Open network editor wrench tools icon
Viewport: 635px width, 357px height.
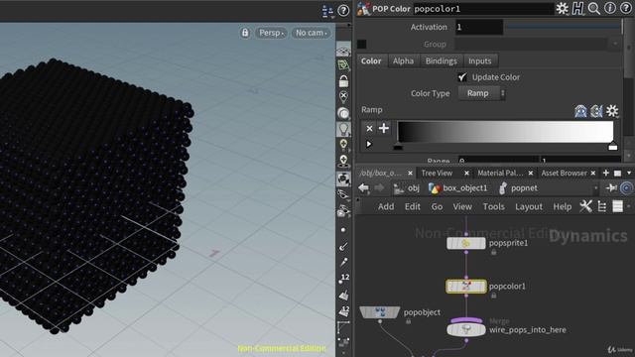pyautogui.click(x=585, y=206)
